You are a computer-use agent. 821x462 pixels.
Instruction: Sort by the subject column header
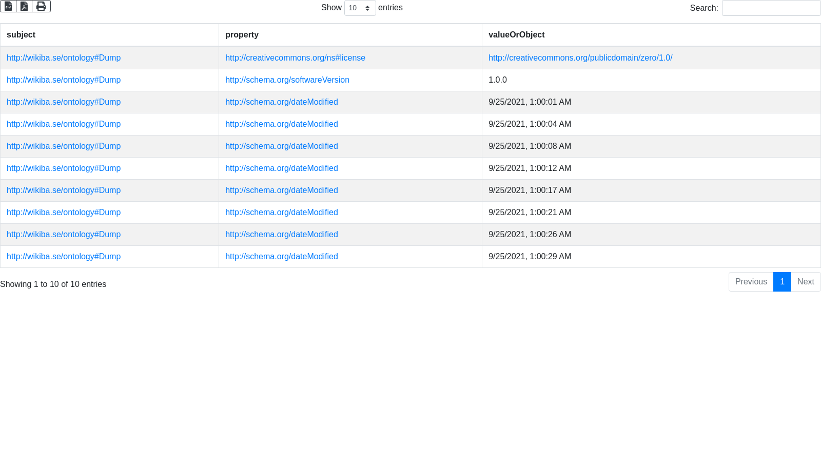tap(21, 35)
